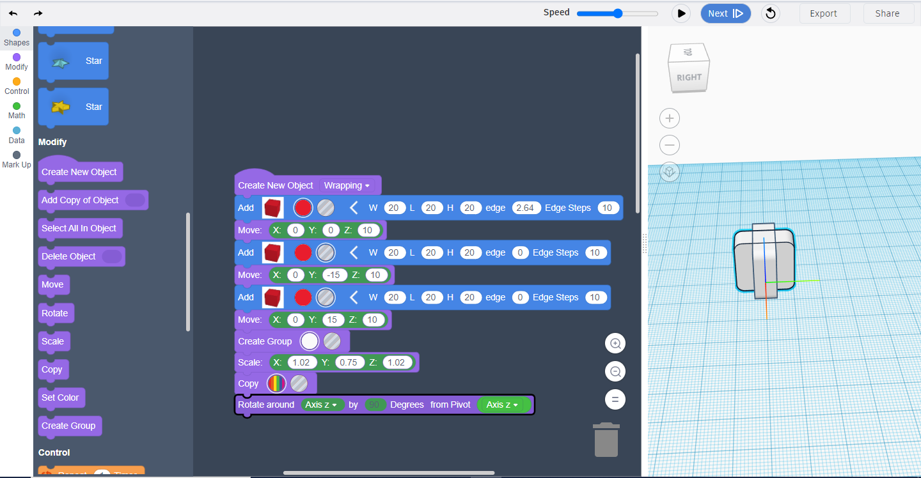The image size is (921, 478).
Task: Click the Export button
Action: point(824,13)
